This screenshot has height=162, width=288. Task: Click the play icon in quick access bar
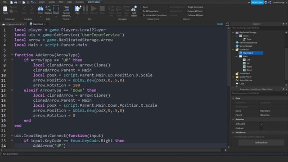coord(24,2)
